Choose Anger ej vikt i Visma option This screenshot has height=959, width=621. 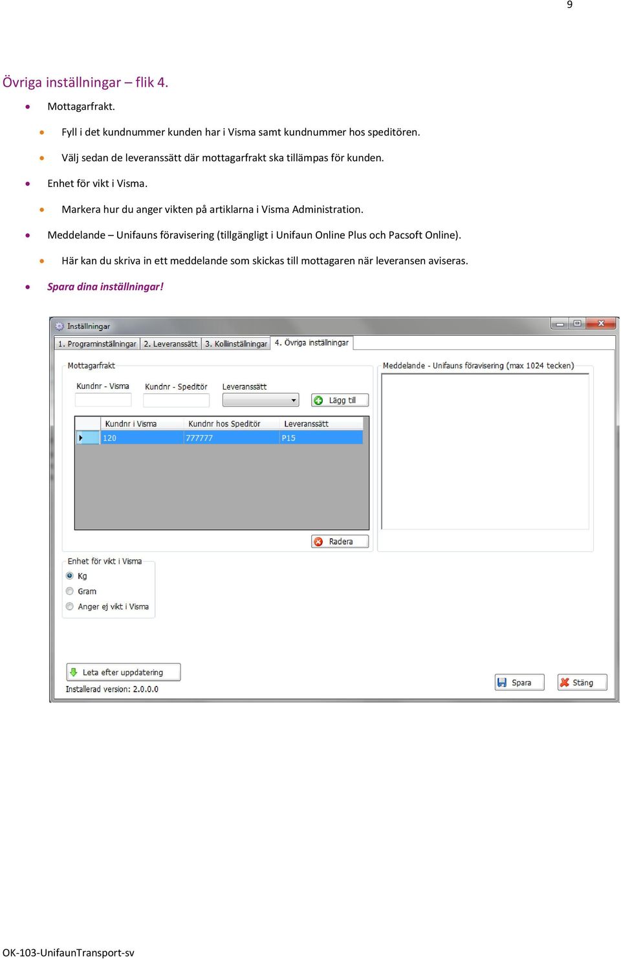70,606
